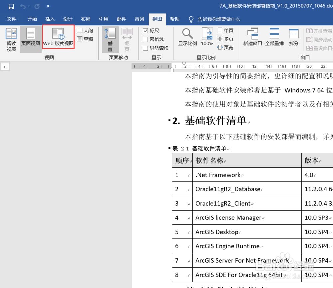The image size is (333, 288).
Task: Click version cell 10.0 SP3
Action: [x=317, y=218]
